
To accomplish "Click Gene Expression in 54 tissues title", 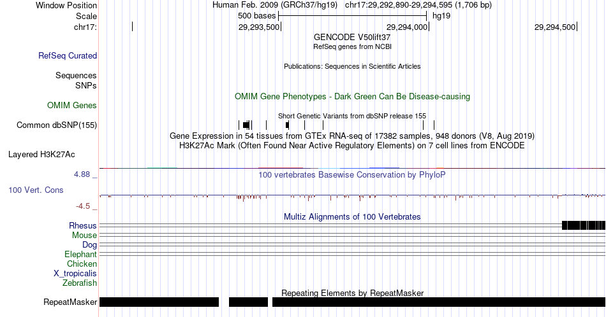I will pos(352,136).
